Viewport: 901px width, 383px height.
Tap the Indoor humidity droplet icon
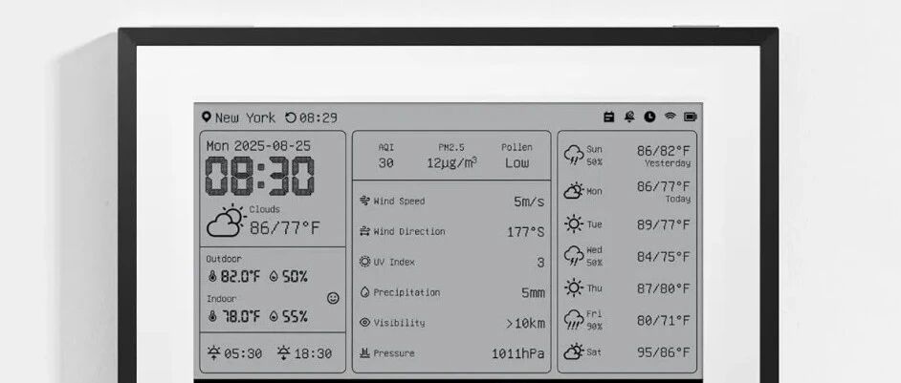point(274,316)
